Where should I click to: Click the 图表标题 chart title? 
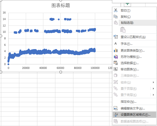point(61,5)
